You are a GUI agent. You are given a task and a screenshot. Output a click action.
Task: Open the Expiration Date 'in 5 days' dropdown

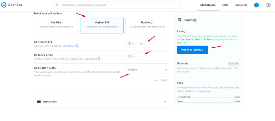click(x=147, y=70)
